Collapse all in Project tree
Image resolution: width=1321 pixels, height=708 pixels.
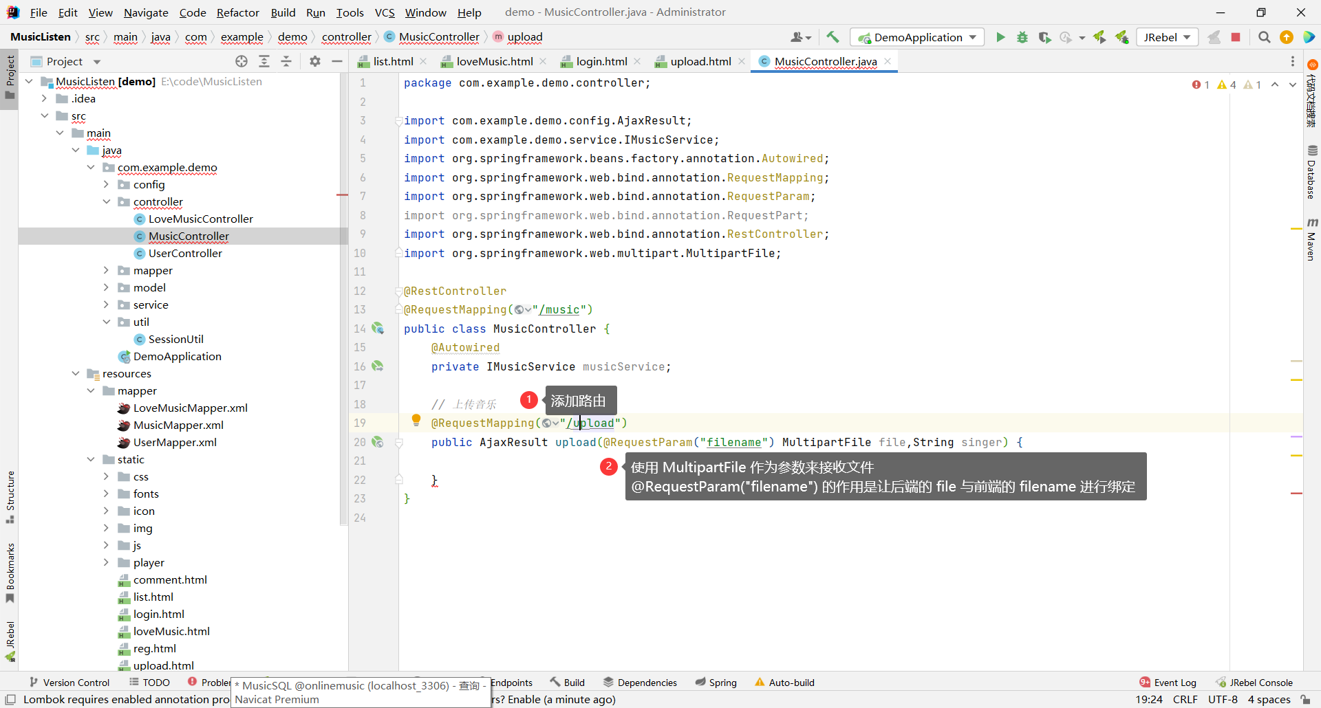coord(286,61)
